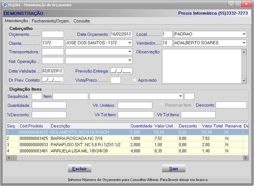254x186 pixels.
Task: Open the Cliente JOSE DOS SANTOS dropdown
Action: click(x=130, y=43)
